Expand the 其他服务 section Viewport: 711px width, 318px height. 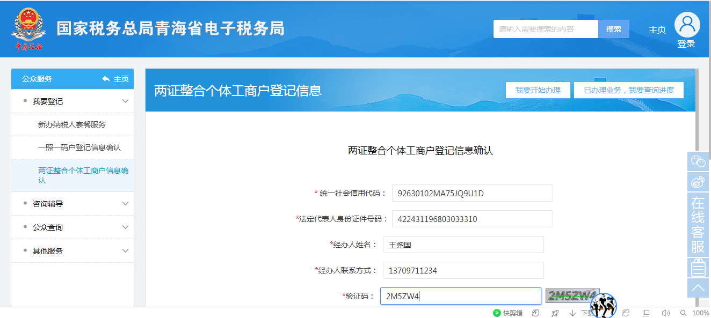click(72, 250)
